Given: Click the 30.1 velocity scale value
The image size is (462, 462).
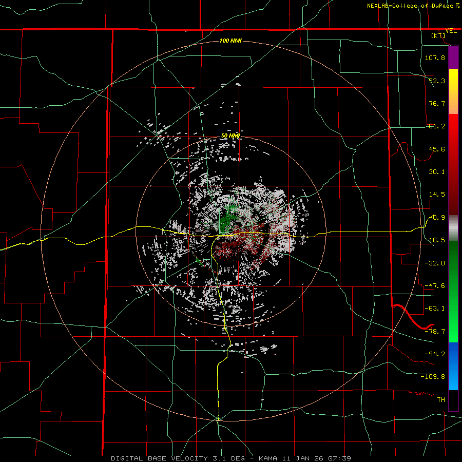Looking at the screenshot, I should [x=437, y=172].
